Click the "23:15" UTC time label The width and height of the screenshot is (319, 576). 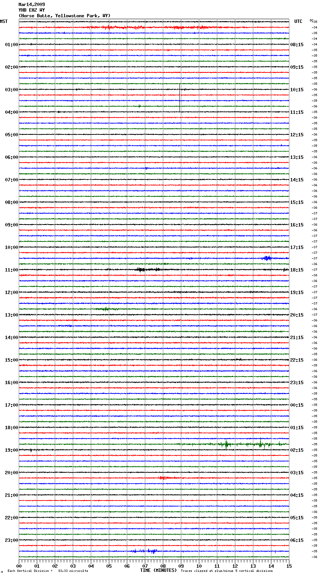297,383
